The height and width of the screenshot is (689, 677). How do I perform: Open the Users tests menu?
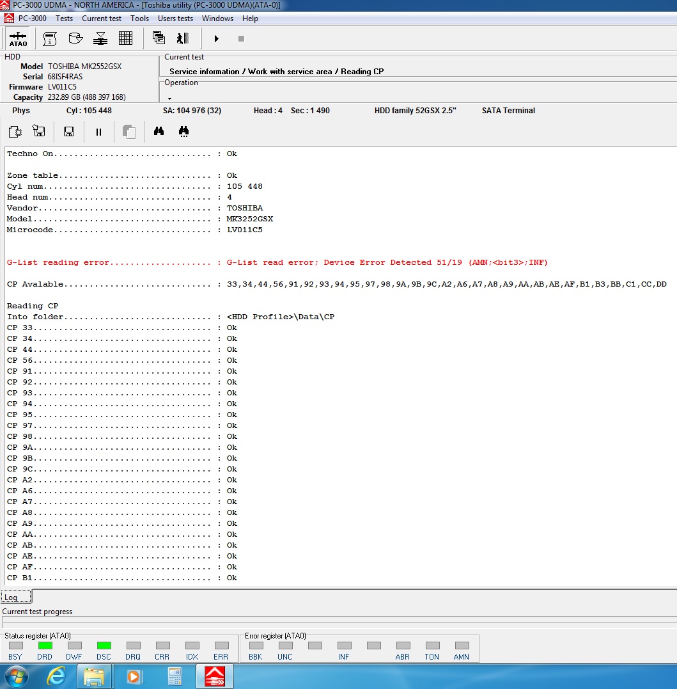click(175, 19)
